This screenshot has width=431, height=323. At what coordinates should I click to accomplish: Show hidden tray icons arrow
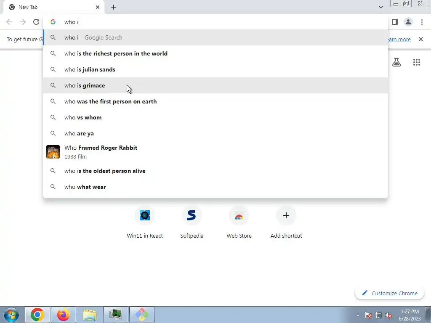(358, 315)
